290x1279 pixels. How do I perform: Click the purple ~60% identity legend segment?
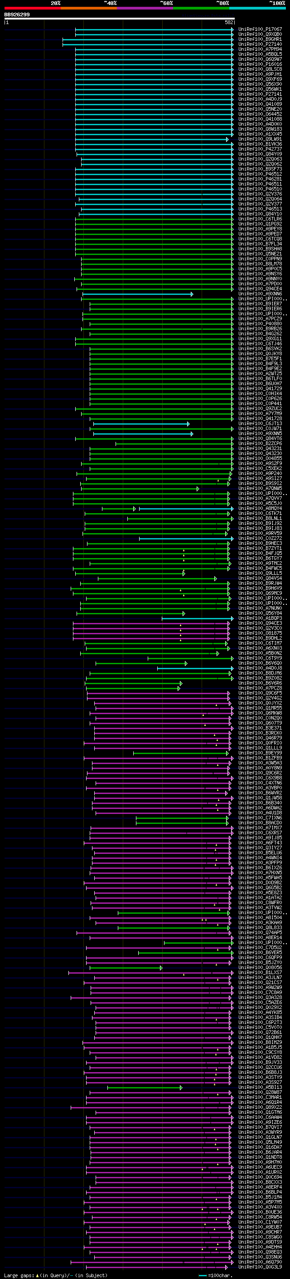point(145,8)
